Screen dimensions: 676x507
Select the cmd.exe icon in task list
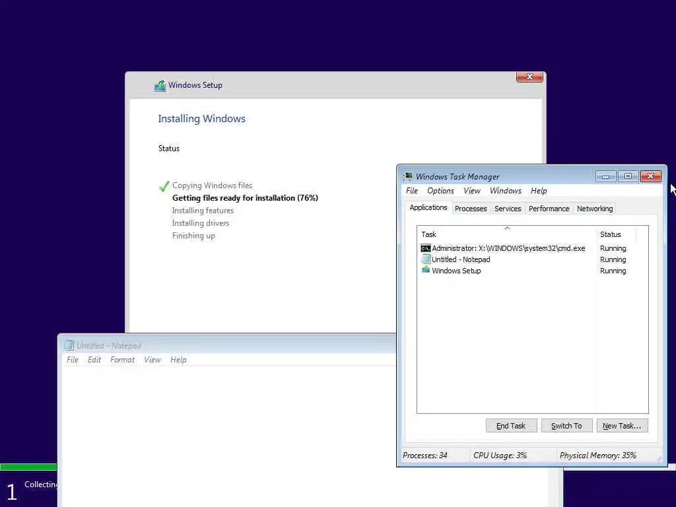pos(426,248)
